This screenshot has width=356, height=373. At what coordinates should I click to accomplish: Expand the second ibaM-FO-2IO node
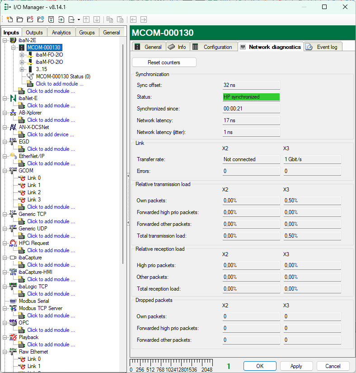tap(22, 62)
